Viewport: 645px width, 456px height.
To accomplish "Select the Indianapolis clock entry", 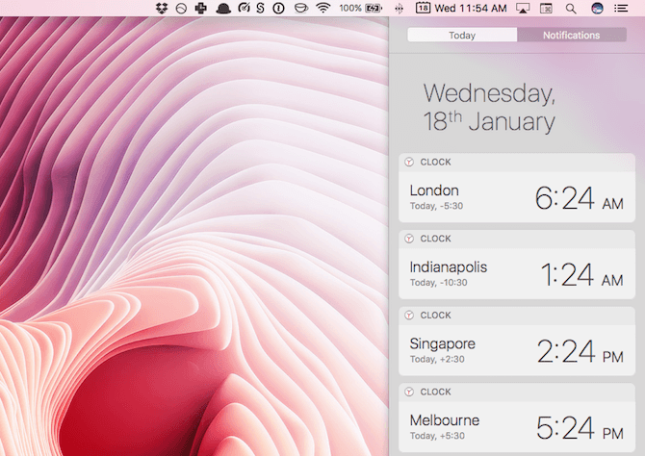I will pyautogui.click(x=516, y=274).
